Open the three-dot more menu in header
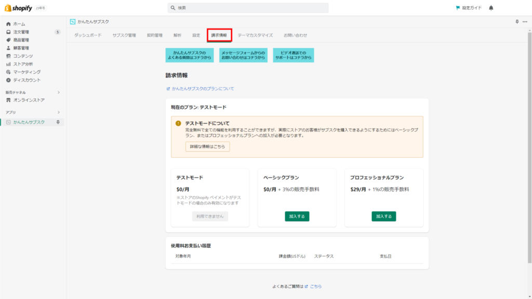The image size is (532, 299). 525,22
